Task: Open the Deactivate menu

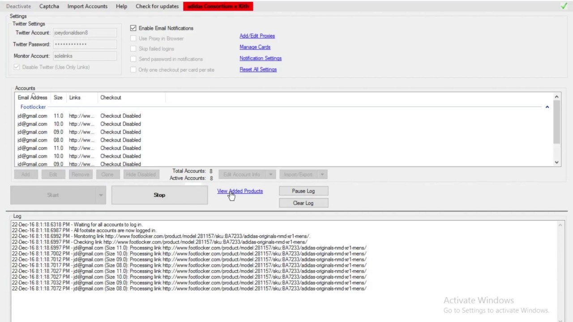Action: click(x=18, y=6)
